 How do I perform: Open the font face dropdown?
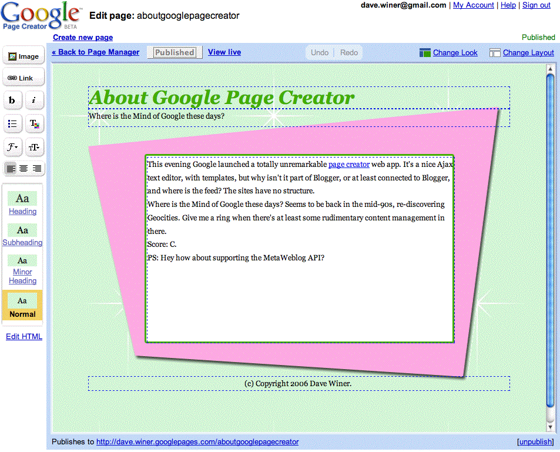(x=12, y=147)
